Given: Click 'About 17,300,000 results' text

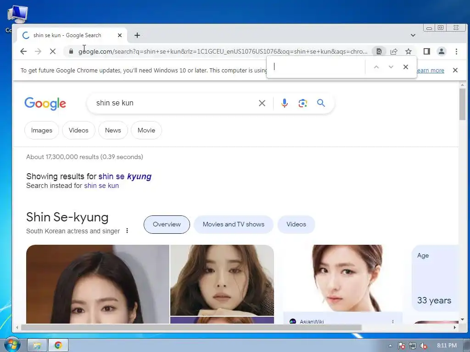Looking at the screenshot, I should [84, 157].
